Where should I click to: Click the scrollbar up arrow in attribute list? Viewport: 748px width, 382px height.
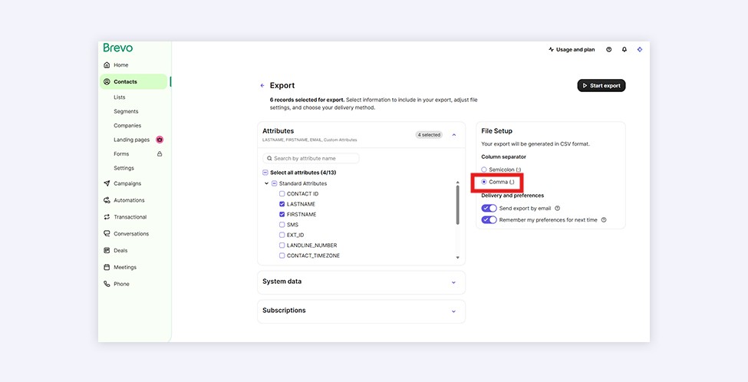tap(457, 182)
